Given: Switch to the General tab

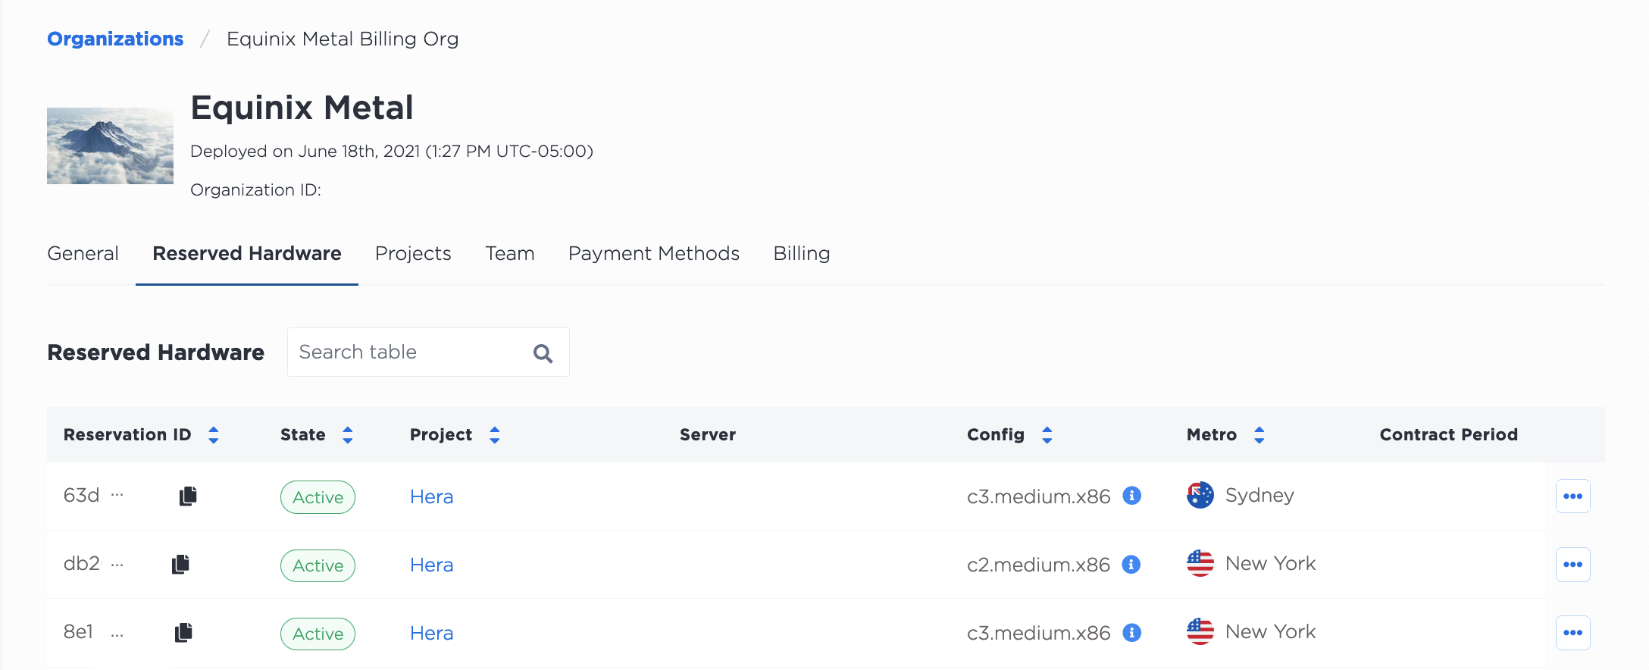Looking at the screenshot, I should coord(83,253).
